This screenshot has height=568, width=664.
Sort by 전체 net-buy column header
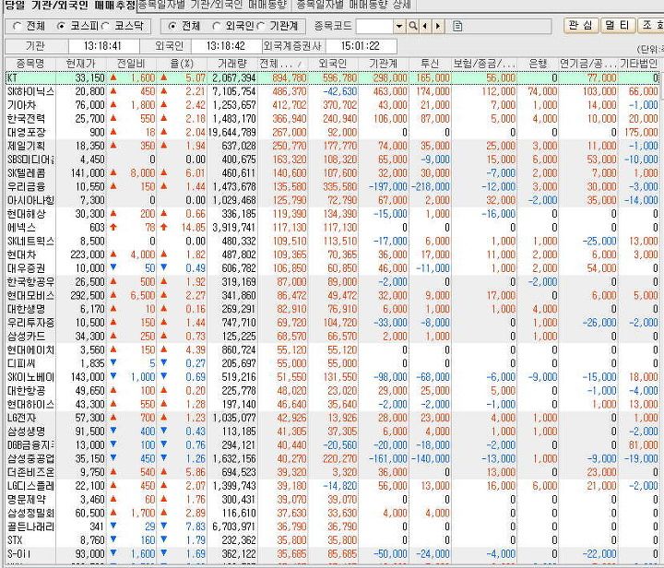click(282, 64)
